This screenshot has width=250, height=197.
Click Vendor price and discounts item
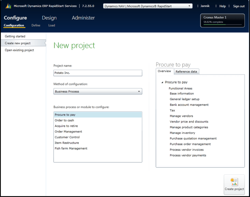click(189, 122)
